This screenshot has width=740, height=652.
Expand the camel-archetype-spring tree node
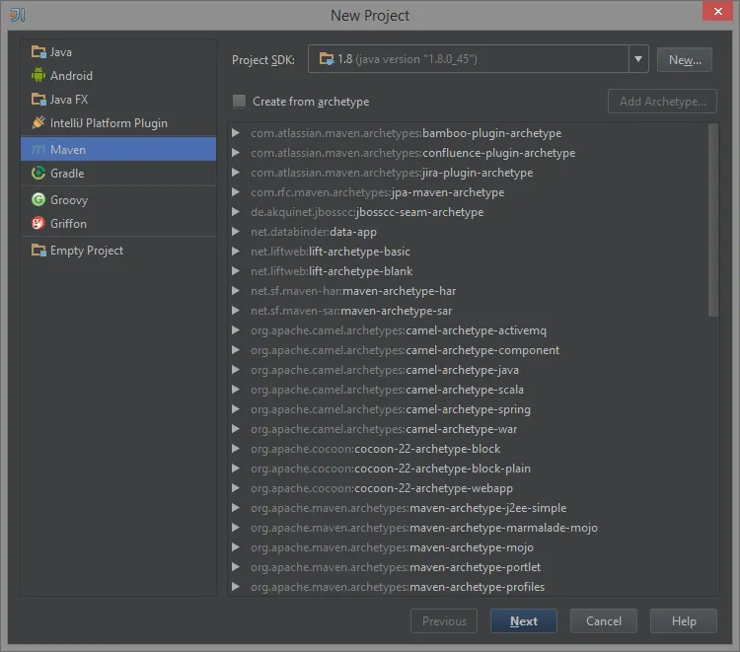pyautogui.click(x=236, y=409)
